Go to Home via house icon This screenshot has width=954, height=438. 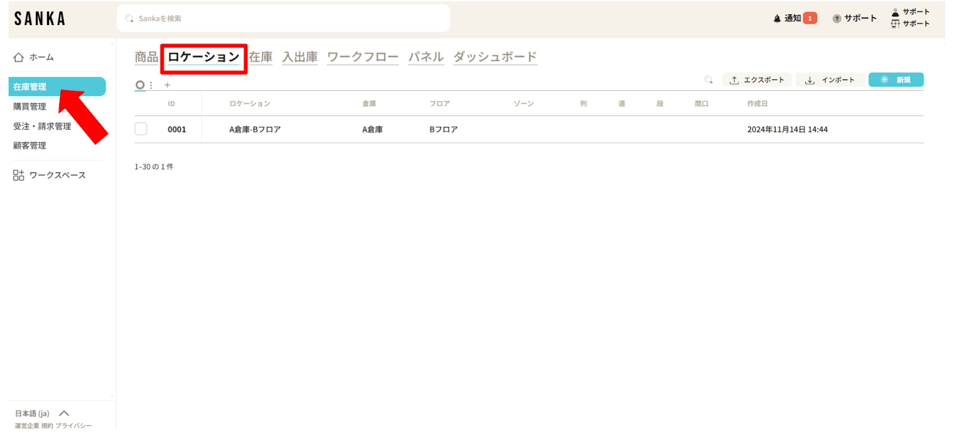point(19,57)
